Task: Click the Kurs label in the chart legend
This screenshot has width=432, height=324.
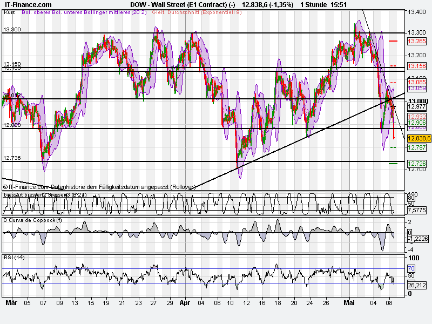Action: pyautogui.click(x=9, y=12)
